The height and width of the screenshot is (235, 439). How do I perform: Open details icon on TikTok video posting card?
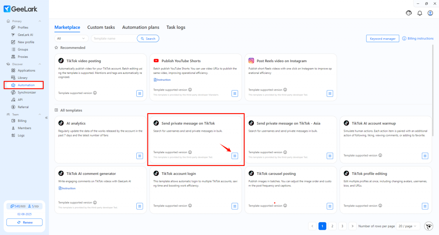click(x=139, y=93)
